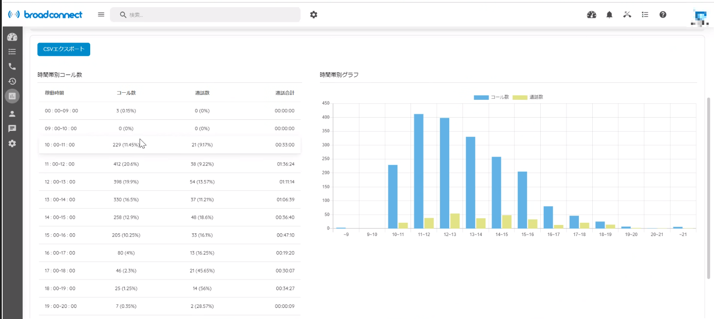The width and height of the screenshot is (714, 319).
Task: Open the sidebar settings gear
Action: pyautogui.click(x=12, y=143)
